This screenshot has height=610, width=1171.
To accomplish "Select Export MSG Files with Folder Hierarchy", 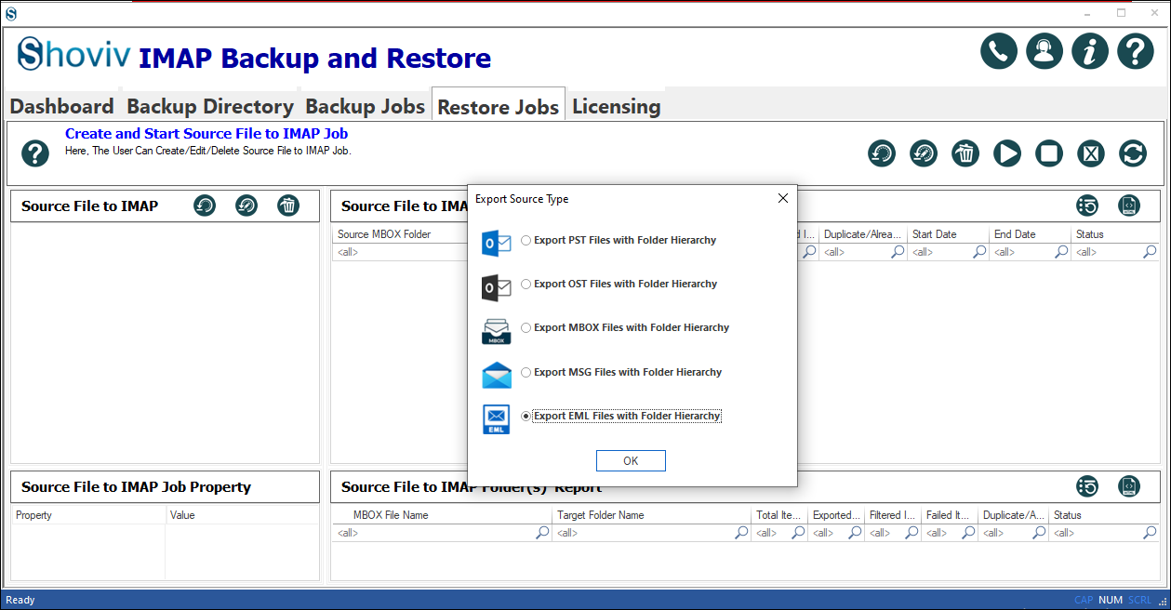I will pos(526,372).
